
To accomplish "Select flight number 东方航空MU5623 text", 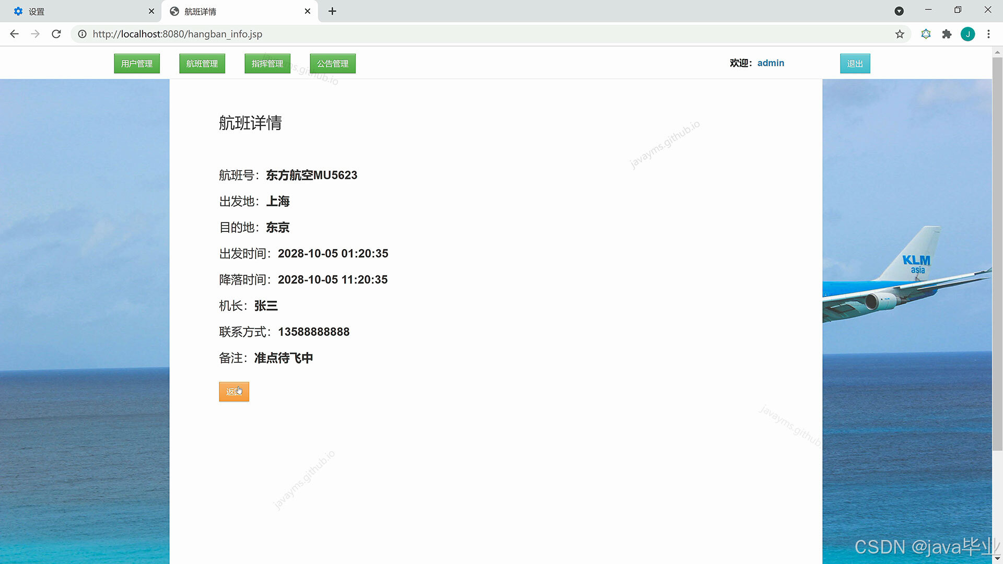I will click(311, 175).
